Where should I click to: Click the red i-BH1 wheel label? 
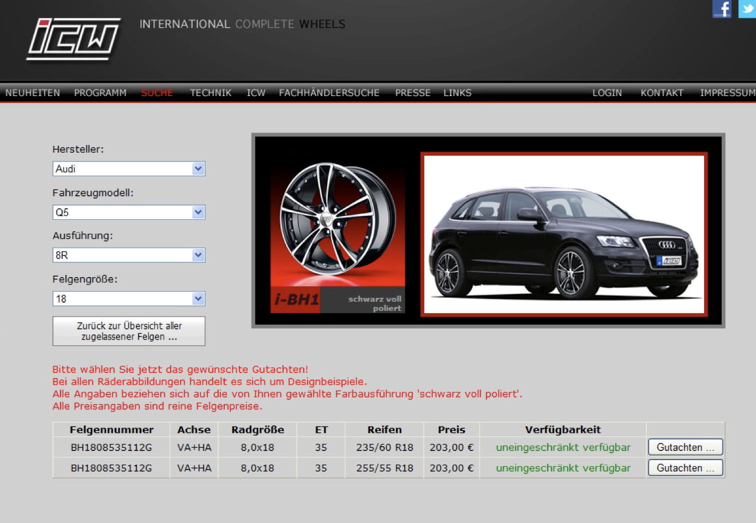pos(296,299)
